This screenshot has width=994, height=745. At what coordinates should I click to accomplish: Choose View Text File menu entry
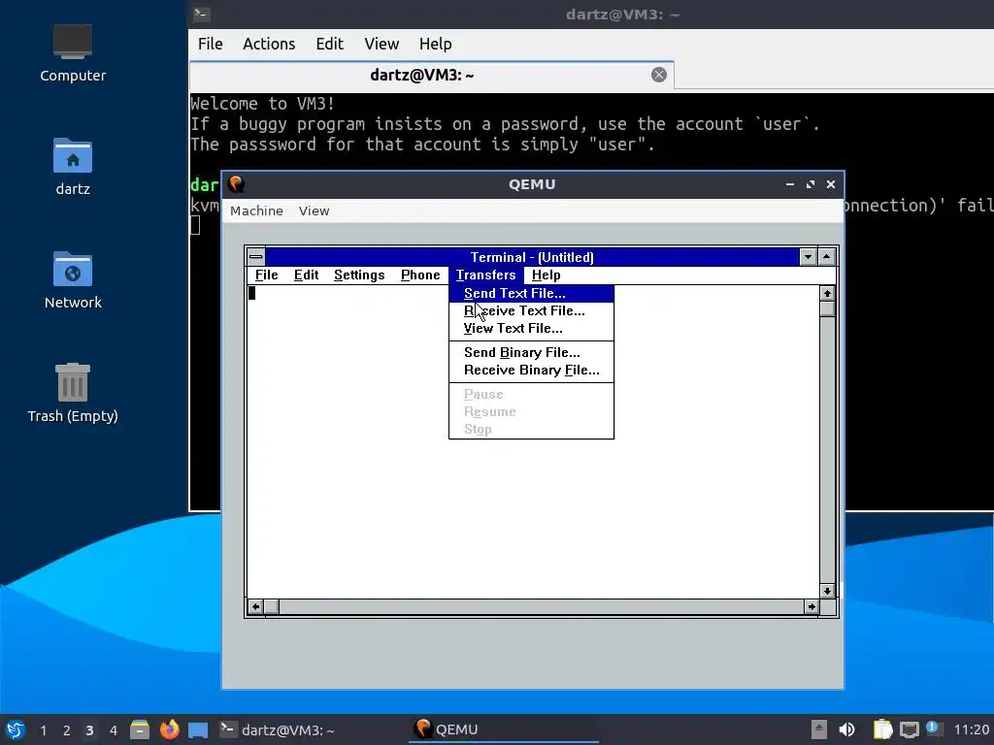point(531,329)
